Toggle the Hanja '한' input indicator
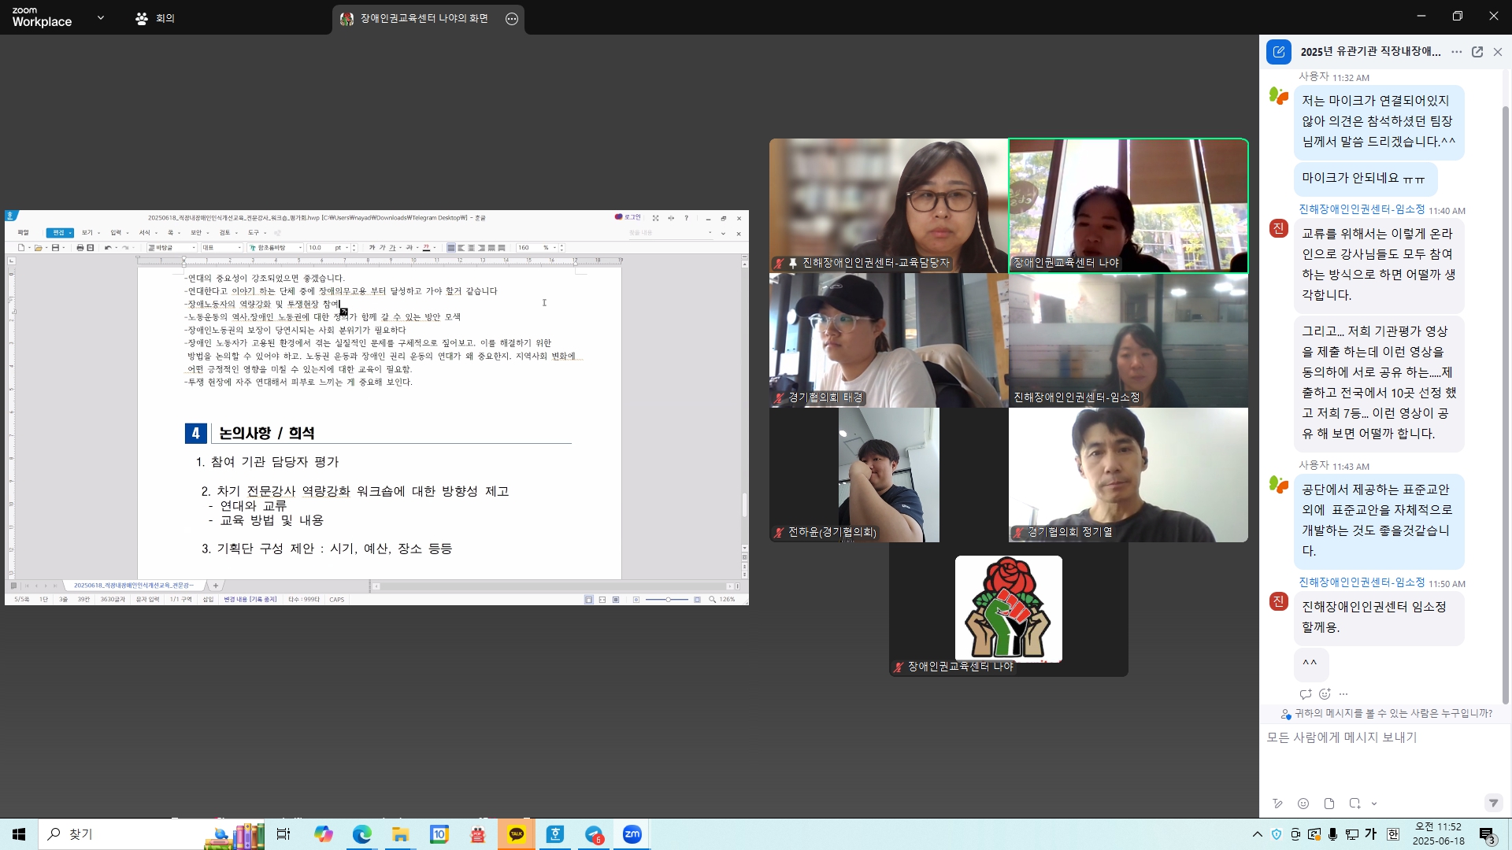 pyautogui.click(x=1393, y=834)
